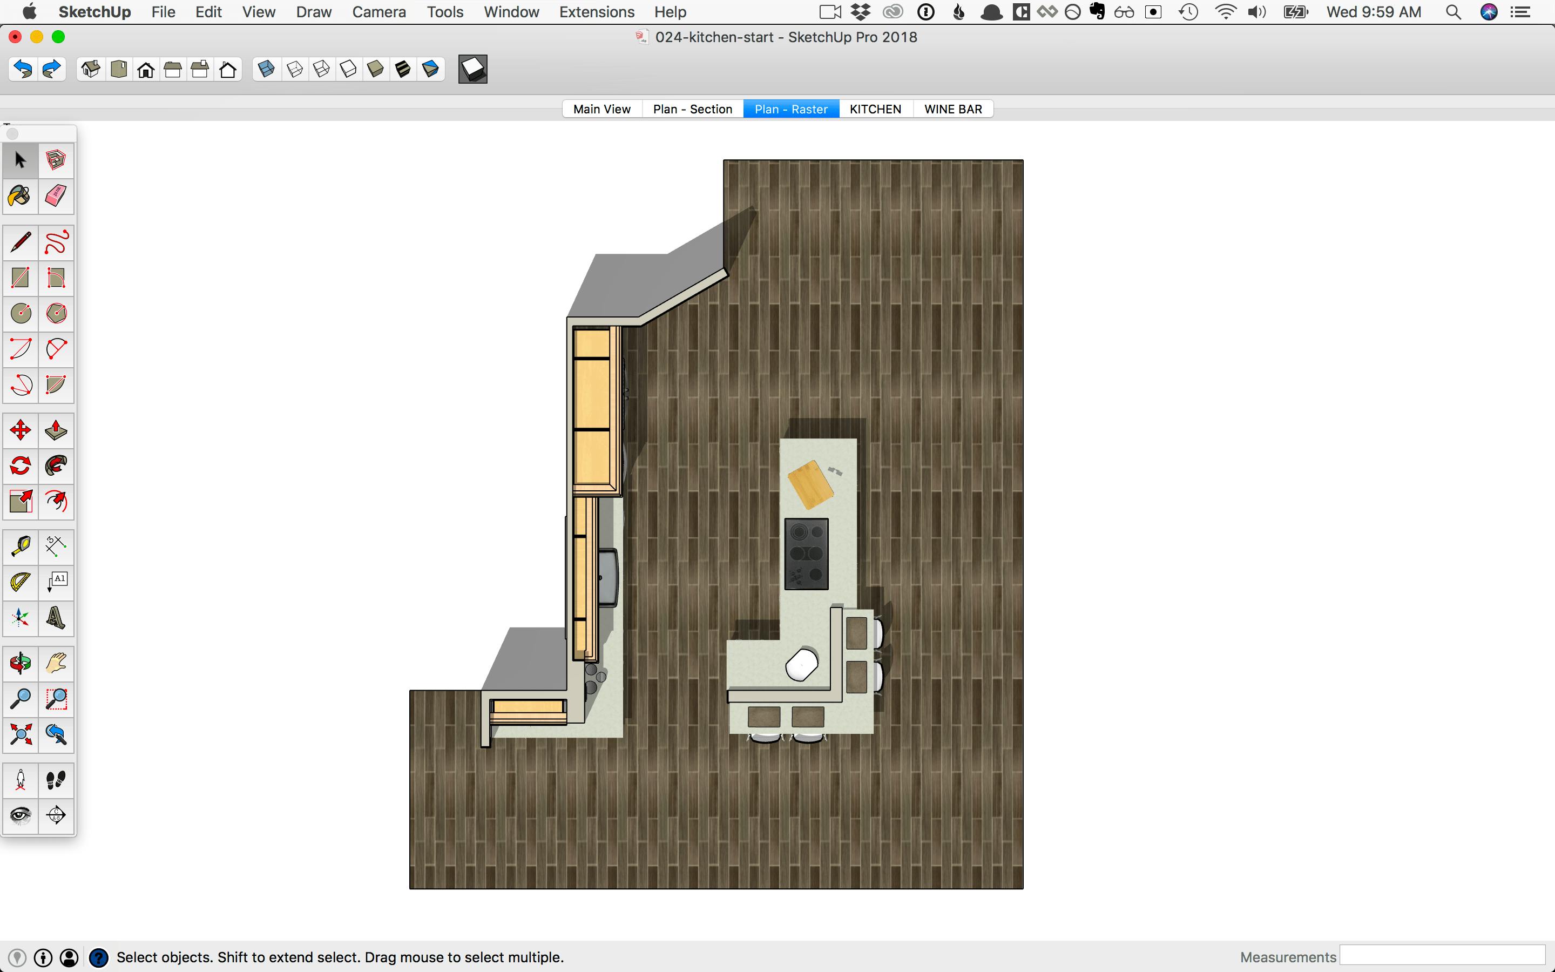This screenshot has height=972, width=1555.
Task: Expand the Tools menu panel
Action: [x=443, y=12]
